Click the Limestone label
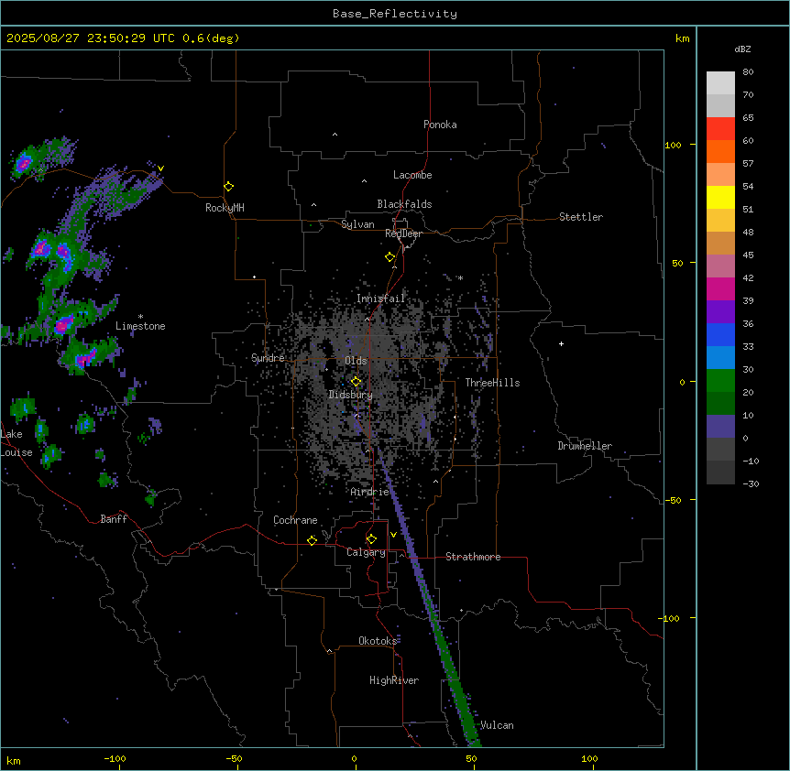 [140, 326]
